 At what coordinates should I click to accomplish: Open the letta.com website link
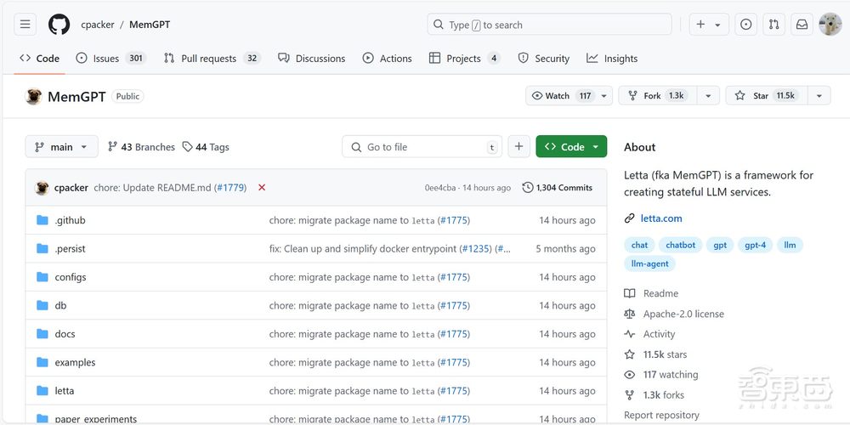pos(660,218)
